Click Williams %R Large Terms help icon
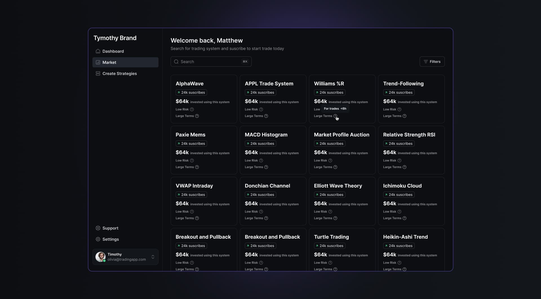The image size is (541, 299). coord(335,116)
